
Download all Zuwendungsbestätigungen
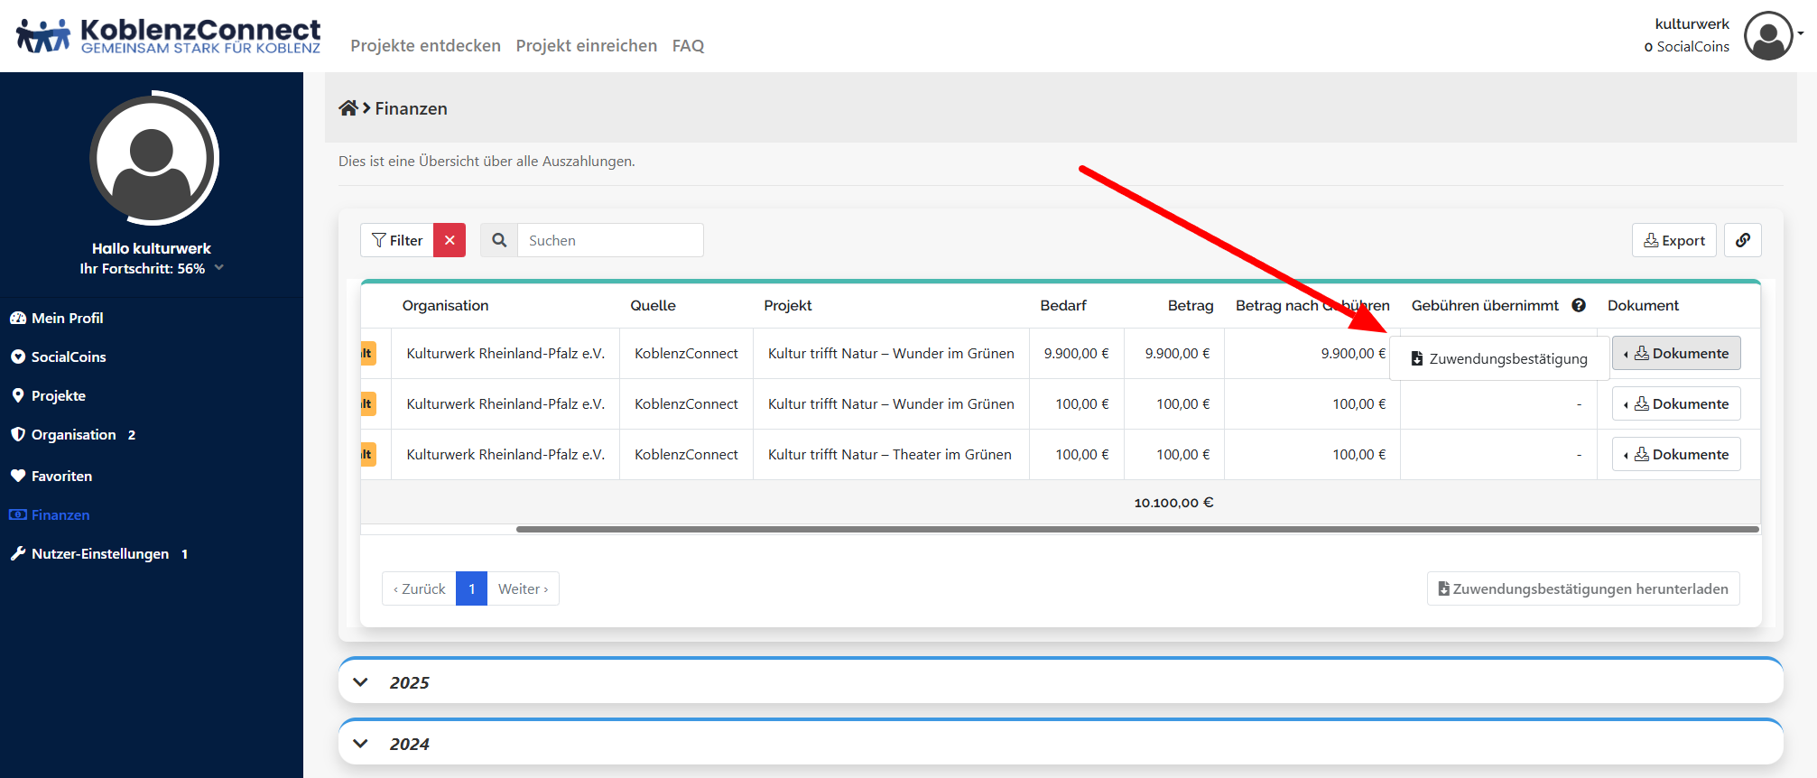pyautogui.click(x=1582, y=588)
